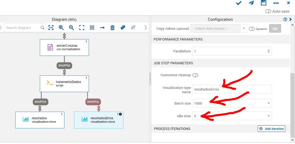Fit diagram to screen with expand icon
This screenshot has width=295, height=144.
click(x=82, y=28)
